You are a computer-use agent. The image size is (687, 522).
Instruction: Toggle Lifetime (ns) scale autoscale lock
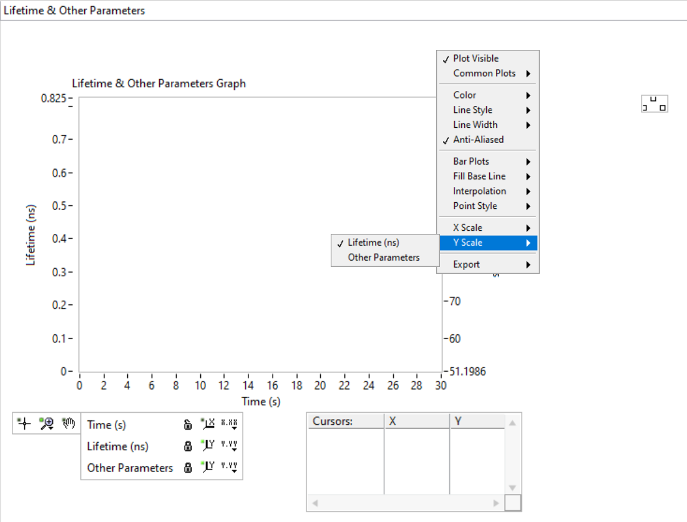(x=188, y=446)
